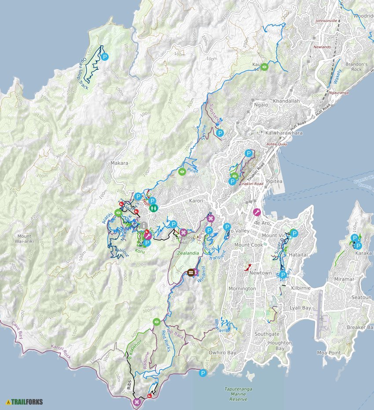Screen dimensions: 374x410
Task: Select the restrooms icon near Karori
Action: point(153,208)
